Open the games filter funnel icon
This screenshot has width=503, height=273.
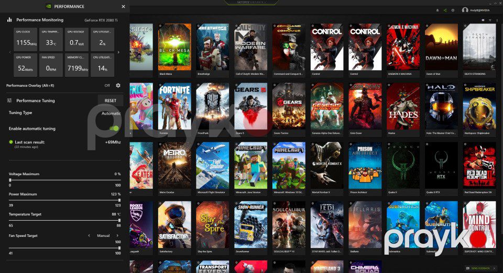pyautogui.click(x=490, y=20)
